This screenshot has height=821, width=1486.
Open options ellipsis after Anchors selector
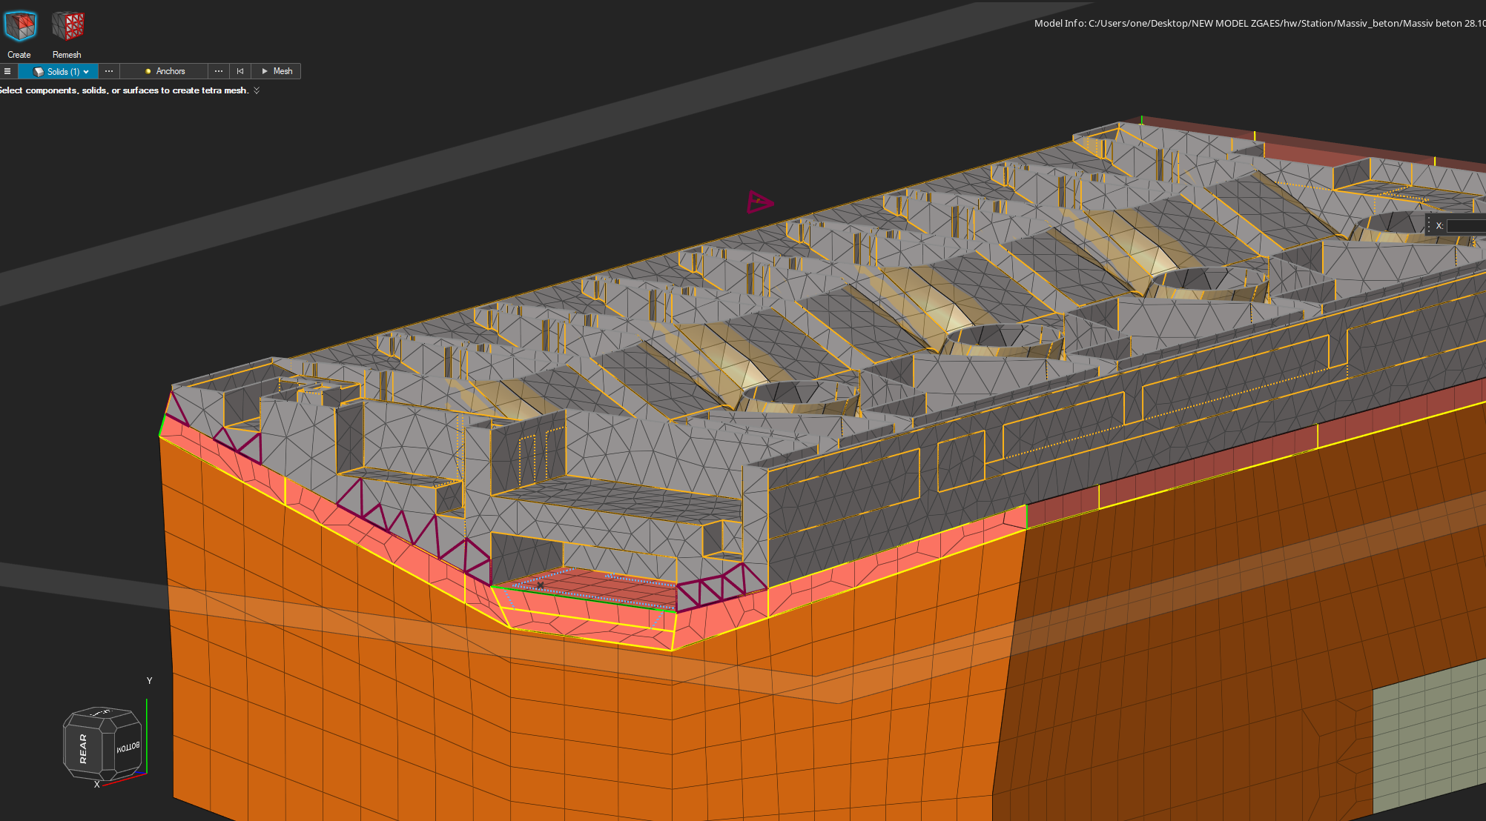[x=219, y=71]
